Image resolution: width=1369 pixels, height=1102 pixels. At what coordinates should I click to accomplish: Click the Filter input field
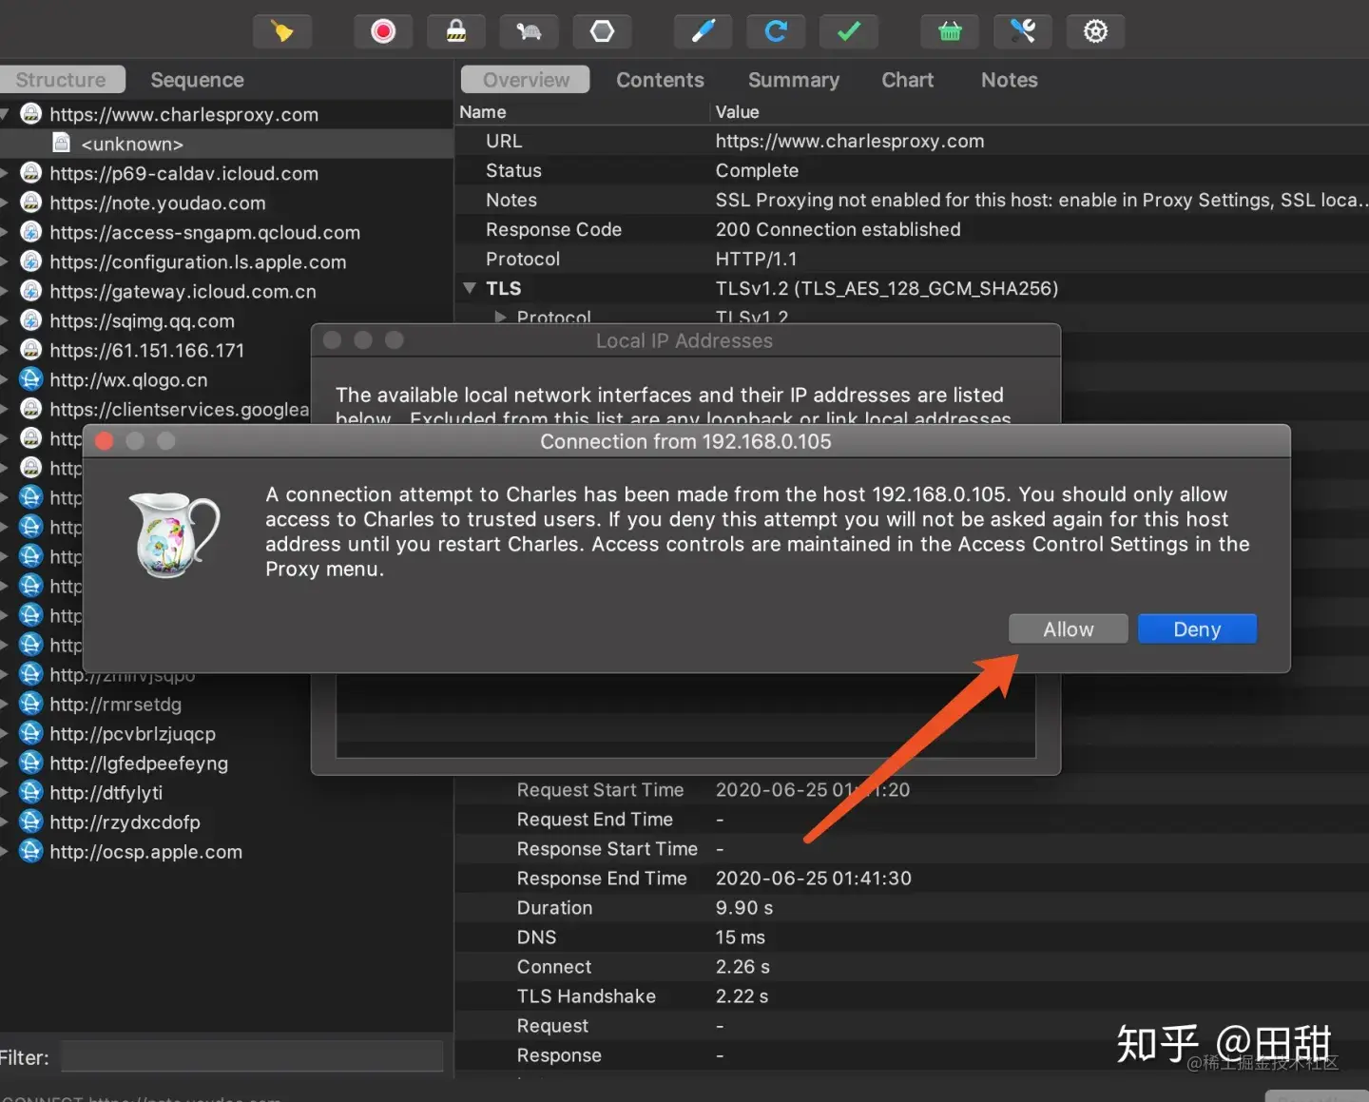(252, 1057)
